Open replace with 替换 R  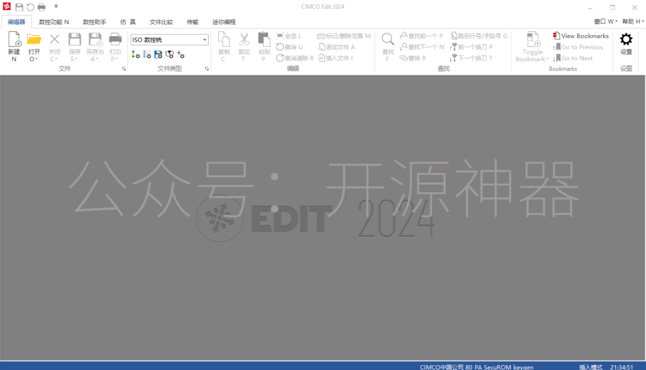413,58
